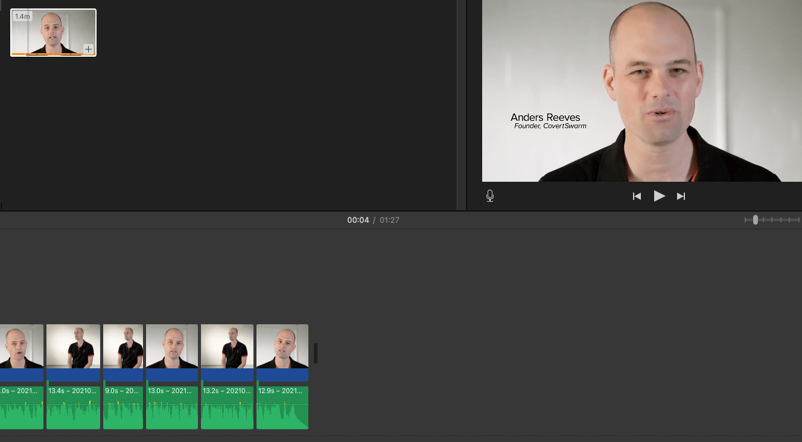This screenshot has height=442, width=802.
Task: Select the 13.0s green audio clip
Action: click(x=172, y=412)
